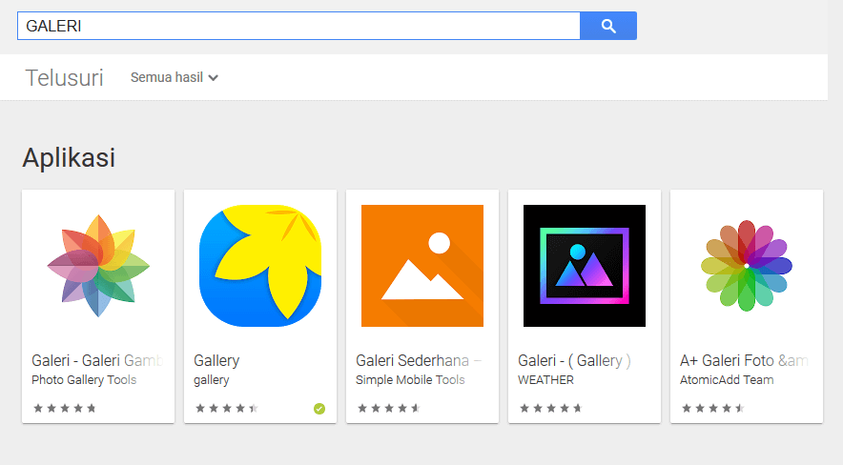This screenshot has width=843, height=465.
Task: Visit the WEATHER developer link
Action: (545, 380)
